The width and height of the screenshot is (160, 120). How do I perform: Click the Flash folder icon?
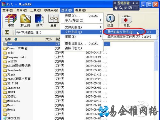(x=5, y=75)
